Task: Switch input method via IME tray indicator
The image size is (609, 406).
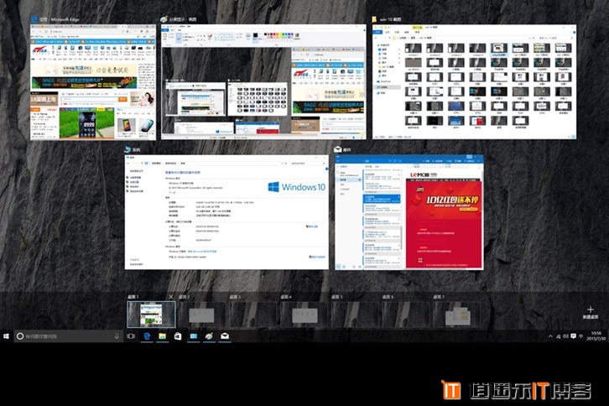Action: (x=581, y=336)
